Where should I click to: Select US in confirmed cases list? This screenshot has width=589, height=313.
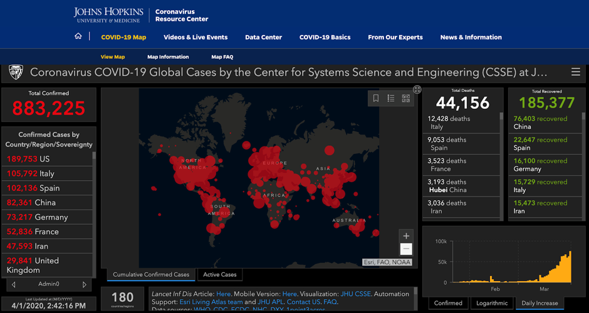pyautogui.click(x=47, y=159)
